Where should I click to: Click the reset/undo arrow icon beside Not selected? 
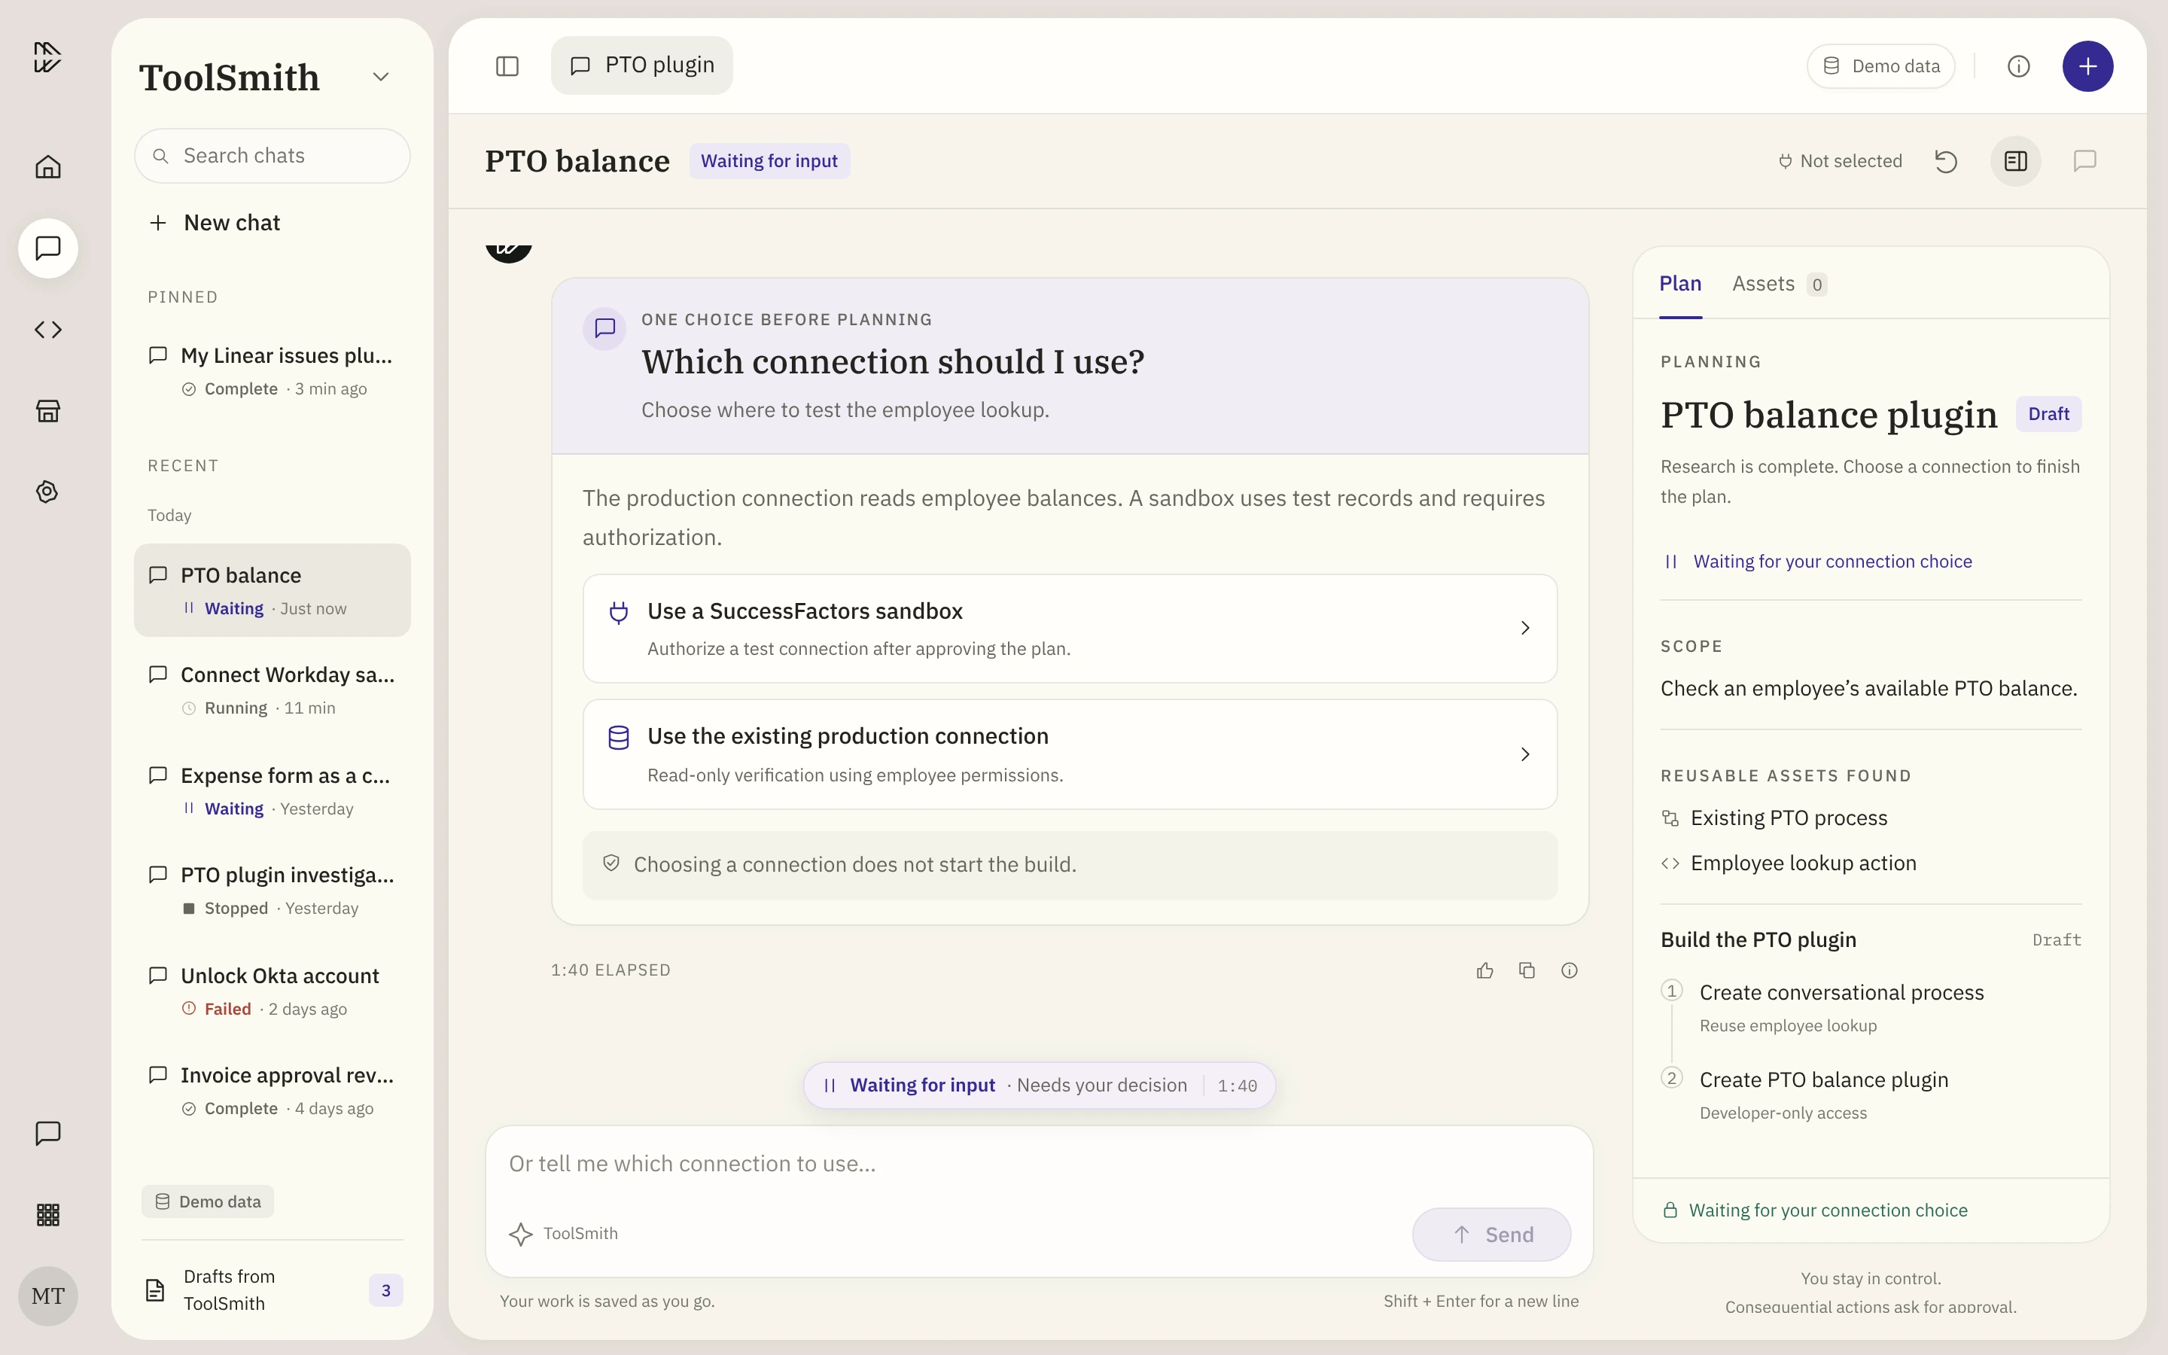click(1946, 161)
